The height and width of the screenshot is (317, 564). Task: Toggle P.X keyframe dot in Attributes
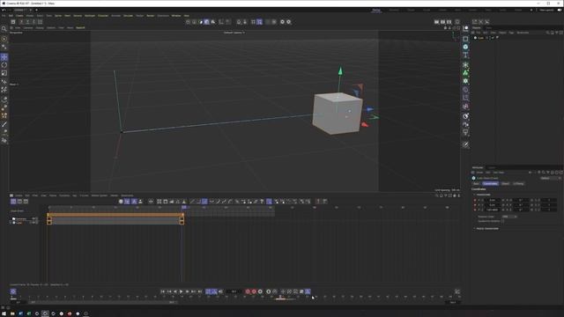pos(475,200)
